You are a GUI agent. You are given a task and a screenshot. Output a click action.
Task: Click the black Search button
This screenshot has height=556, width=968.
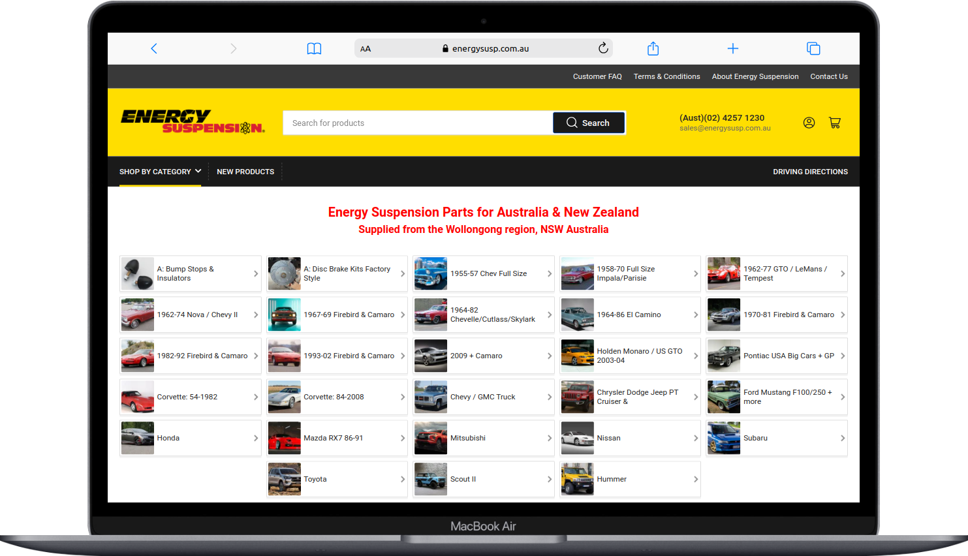(589, 123)
